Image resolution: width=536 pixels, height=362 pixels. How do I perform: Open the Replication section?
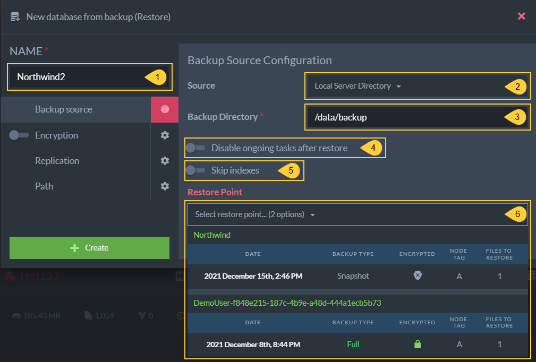(57, 161)
